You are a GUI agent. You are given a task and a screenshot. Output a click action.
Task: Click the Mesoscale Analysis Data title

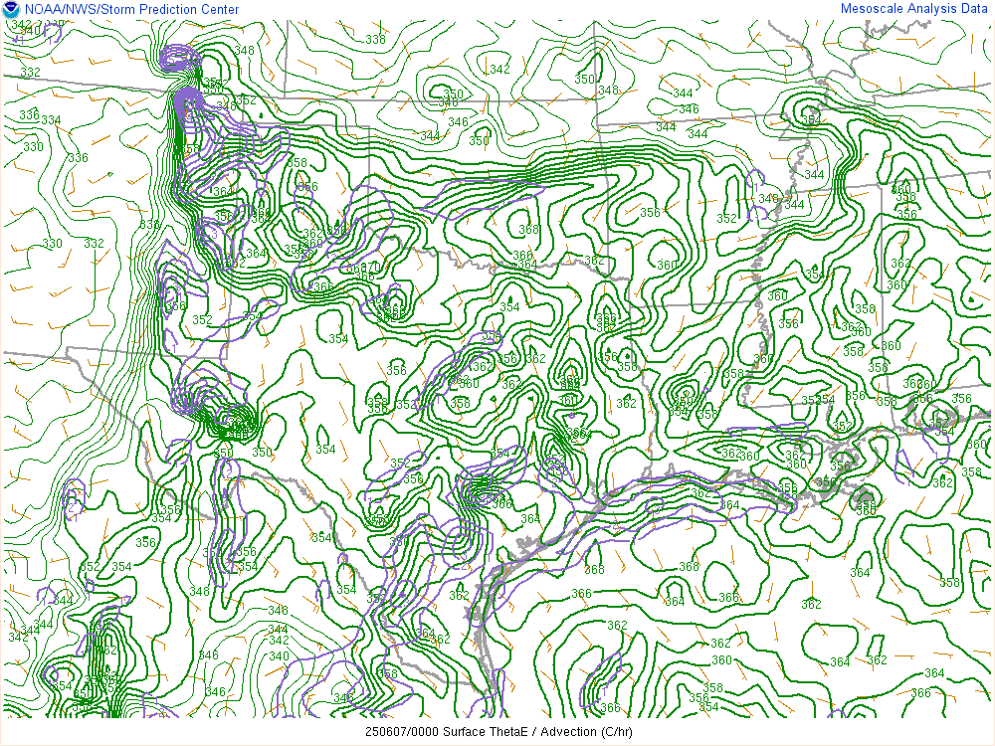tap(914, 9)
